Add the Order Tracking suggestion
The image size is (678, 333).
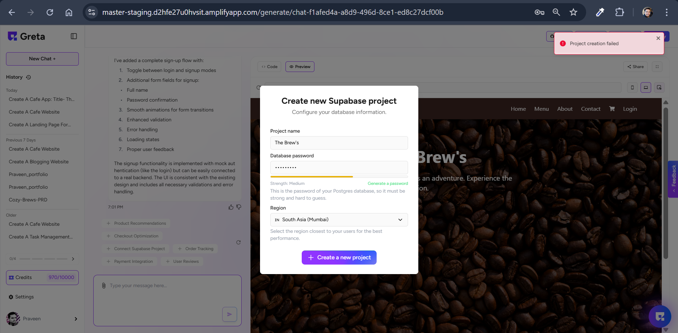click(x=195, y=249)
